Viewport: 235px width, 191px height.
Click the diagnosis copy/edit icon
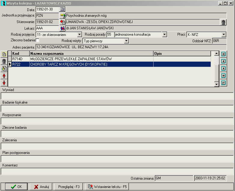click(x=4, y=68)
